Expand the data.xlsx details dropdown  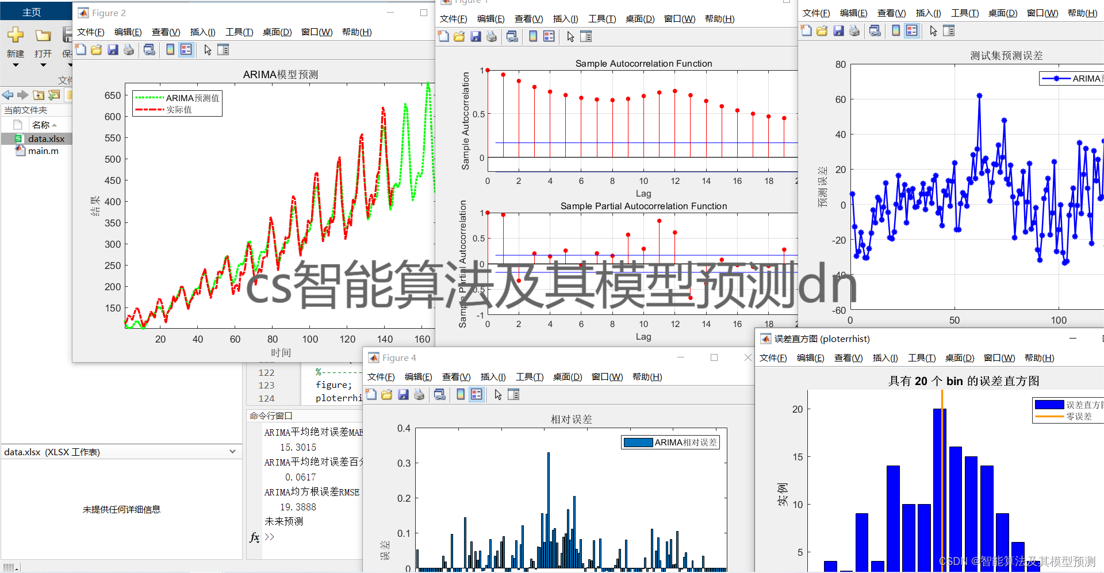(x=233, y=452)
